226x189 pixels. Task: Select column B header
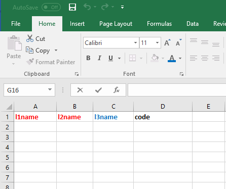tap(74, 107)
